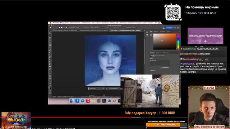Select the Brush tool
The image size is (230, 129).
[50, 52]
